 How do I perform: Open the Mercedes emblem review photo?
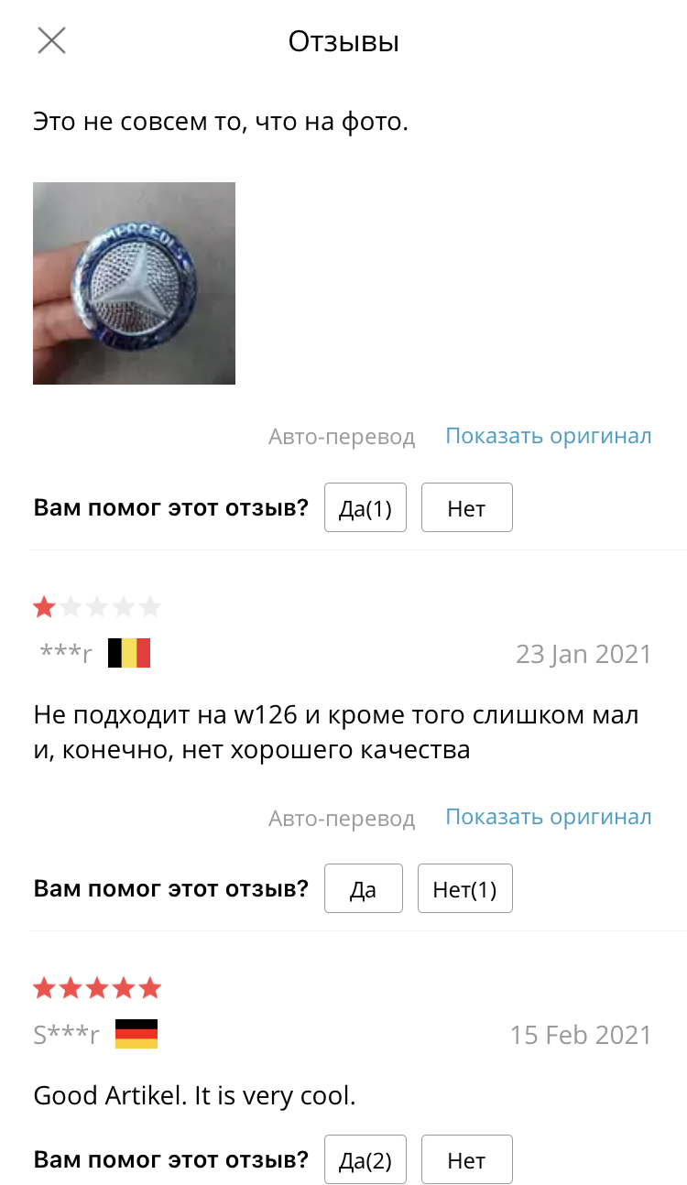coord(134,283)
